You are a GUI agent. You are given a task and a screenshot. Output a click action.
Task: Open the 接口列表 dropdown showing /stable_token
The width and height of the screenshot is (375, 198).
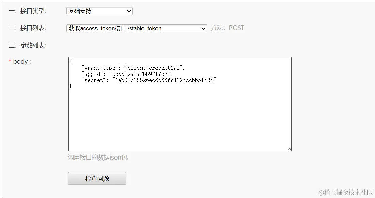pyautogui.click(x=137, y=28)
